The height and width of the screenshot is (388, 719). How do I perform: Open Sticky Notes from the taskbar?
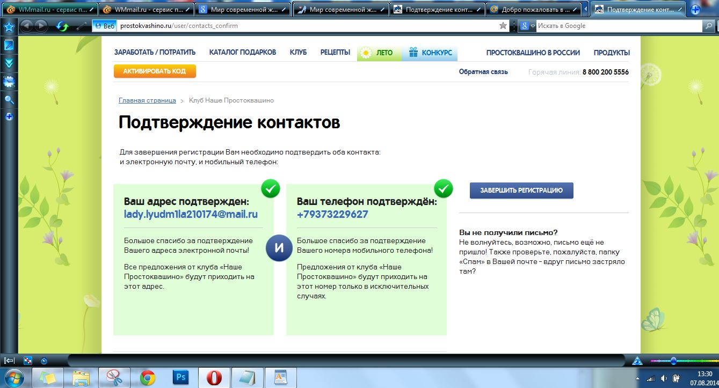click(47, 378)
